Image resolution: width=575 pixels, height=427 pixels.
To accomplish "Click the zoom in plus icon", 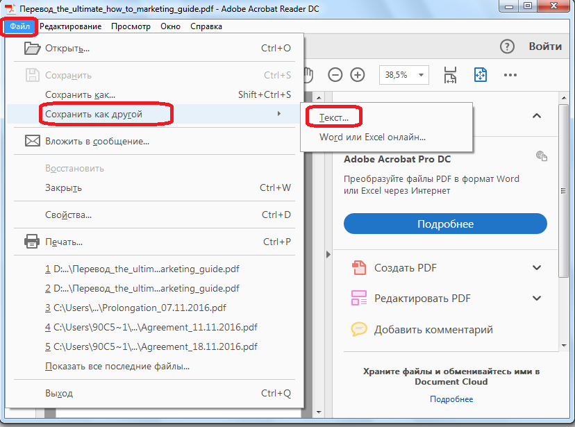I will 358,75.
